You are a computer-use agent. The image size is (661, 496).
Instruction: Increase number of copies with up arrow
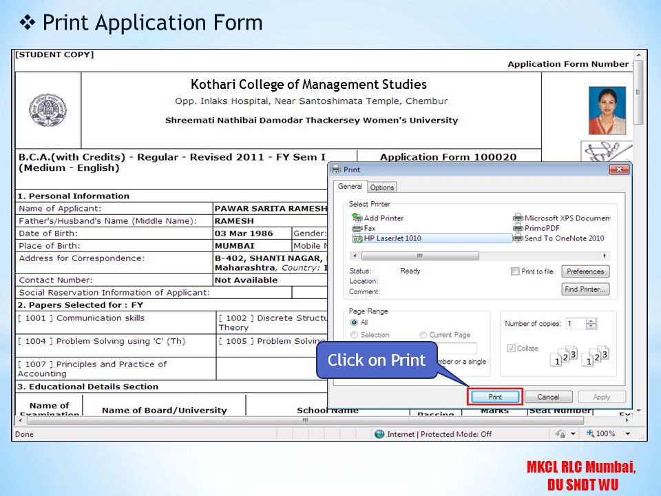[591, 321]
